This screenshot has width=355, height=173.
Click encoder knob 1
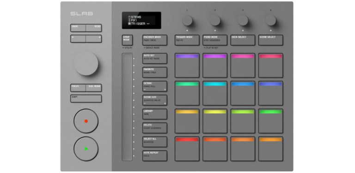pyautogui.click(x=187, y=21)
